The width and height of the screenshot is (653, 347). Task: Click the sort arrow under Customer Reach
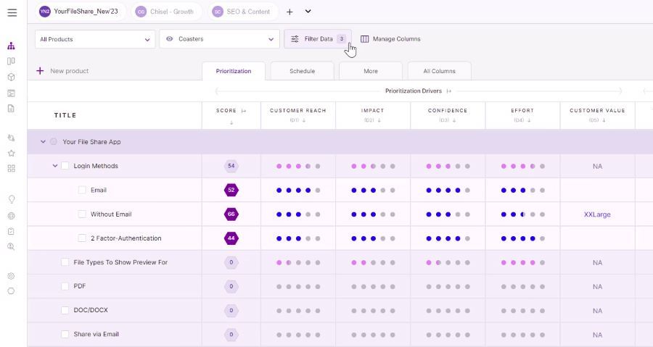(304, 120)
